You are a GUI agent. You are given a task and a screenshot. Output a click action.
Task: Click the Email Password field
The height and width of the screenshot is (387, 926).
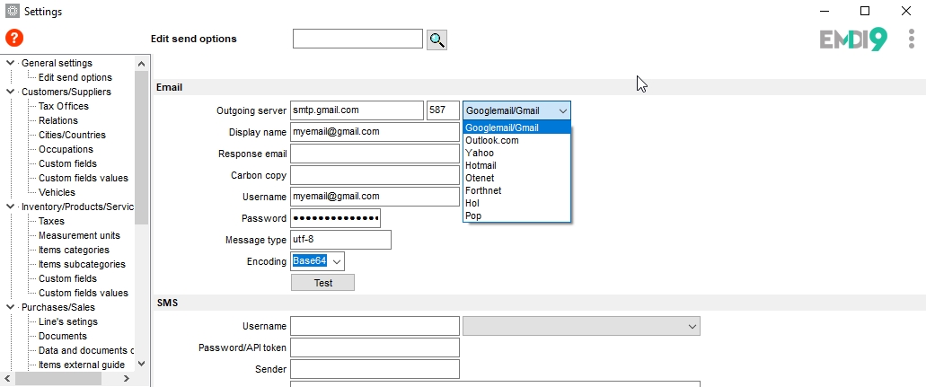[x=335, y=218]
